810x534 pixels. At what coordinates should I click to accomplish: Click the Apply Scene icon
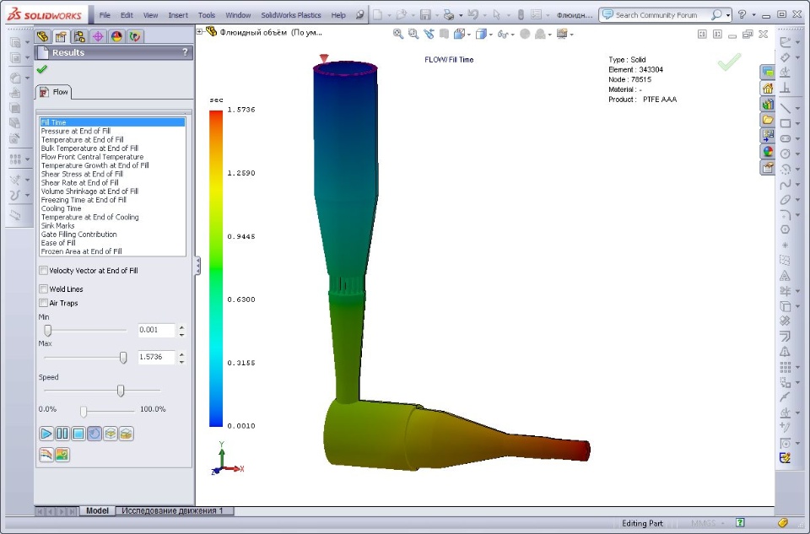[540, 34]
